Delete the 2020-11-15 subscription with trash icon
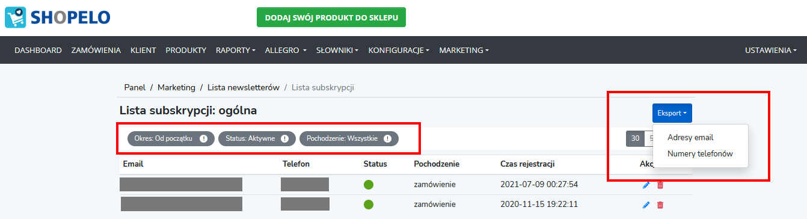Viewport: 807px width, 219px height. 660,205
